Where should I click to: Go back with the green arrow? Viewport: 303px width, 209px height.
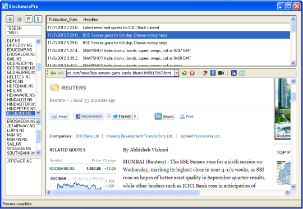point(53,73)
